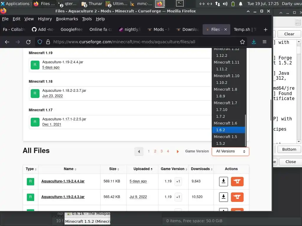Viewport: 302px width, 226px height.
Task: Open the Game Version All Versions dropdown
Action: pos(230,152)
